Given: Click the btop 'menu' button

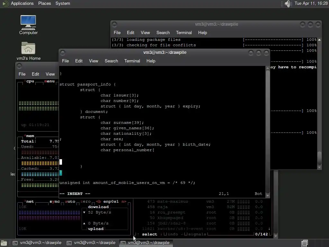Looking at the screenshot, I should tap(49, 81).
